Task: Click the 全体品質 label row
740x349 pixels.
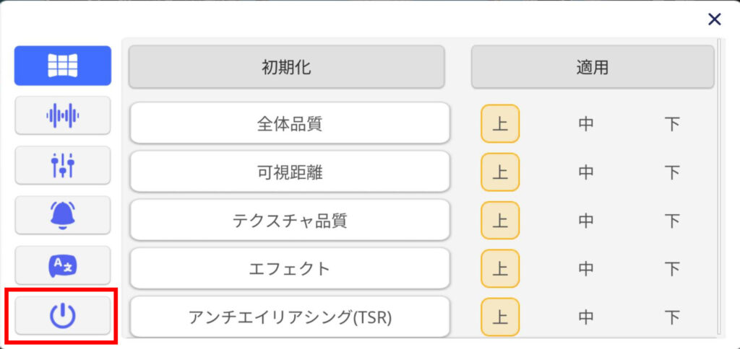Action: point(290,123)
